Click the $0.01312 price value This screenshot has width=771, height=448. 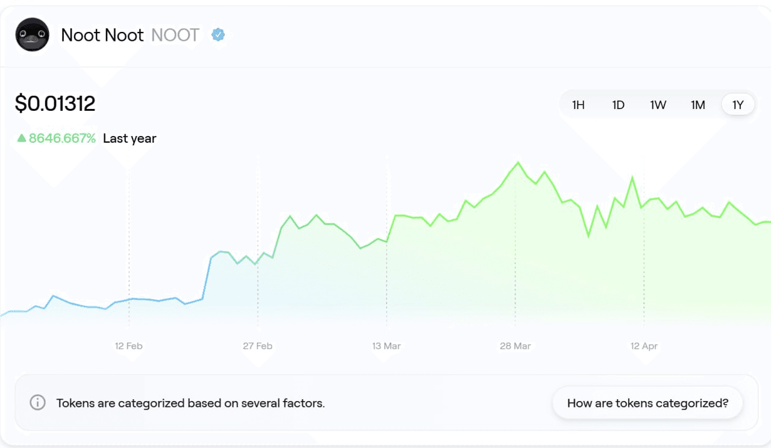55,104
